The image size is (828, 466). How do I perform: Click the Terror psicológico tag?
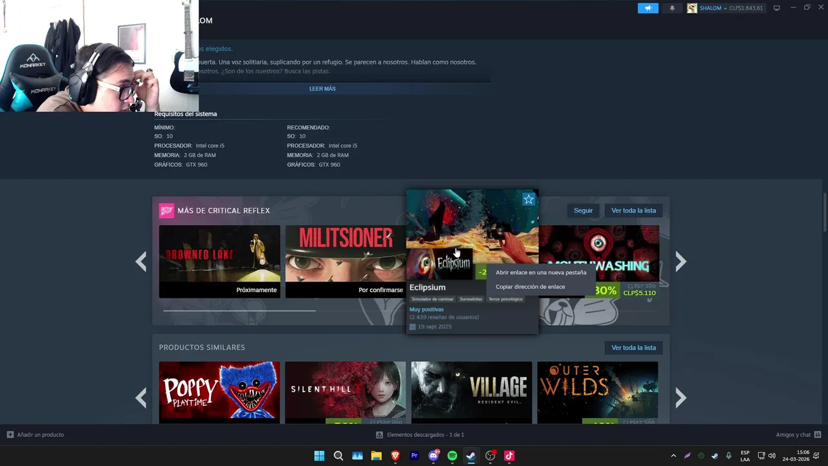[x=505, y=299]
